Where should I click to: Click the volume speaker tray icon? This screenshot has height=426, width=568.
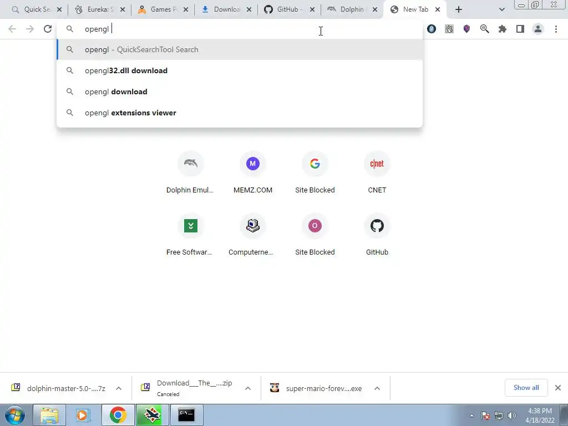coord(511,416)
